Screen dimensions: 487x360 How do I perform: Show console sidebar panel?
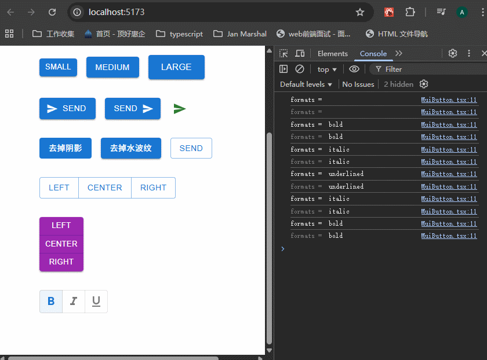tap(284, 69)
